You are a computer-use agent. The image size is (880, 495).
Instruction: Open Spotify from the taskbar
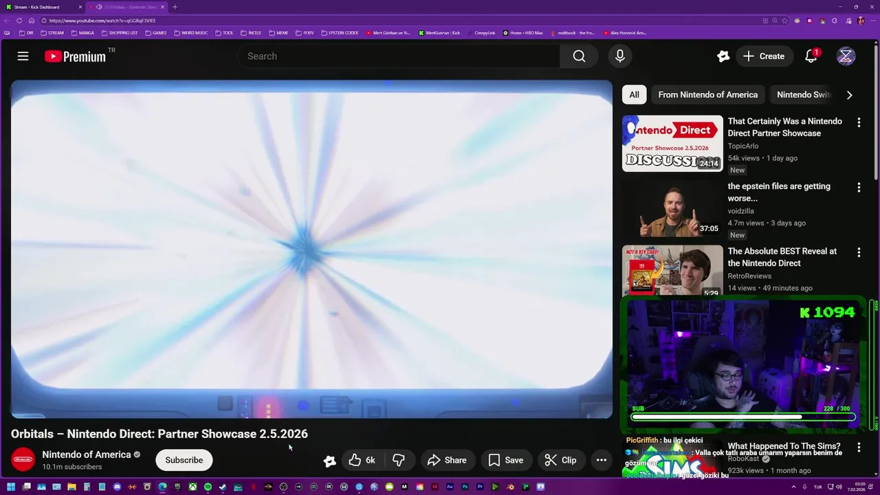(208, 487)
